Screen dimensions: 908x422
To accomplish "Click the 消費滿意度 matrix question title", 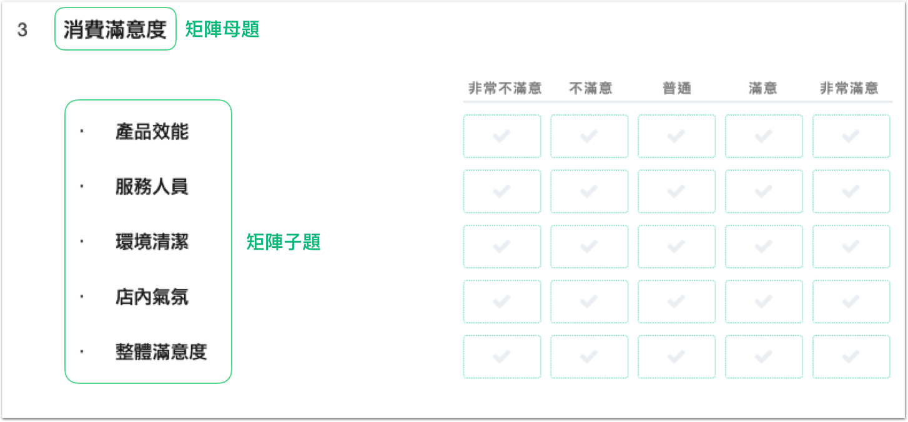I will [115, 29].
